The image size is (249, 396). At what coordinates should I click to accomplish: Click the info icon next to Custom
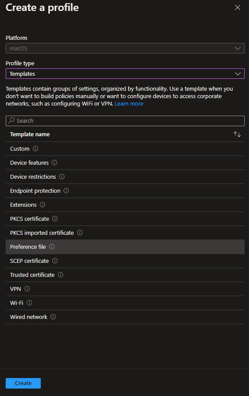click(36, 148)
